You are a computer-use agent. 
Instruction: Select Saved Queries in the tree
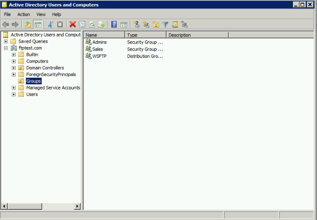33,41
